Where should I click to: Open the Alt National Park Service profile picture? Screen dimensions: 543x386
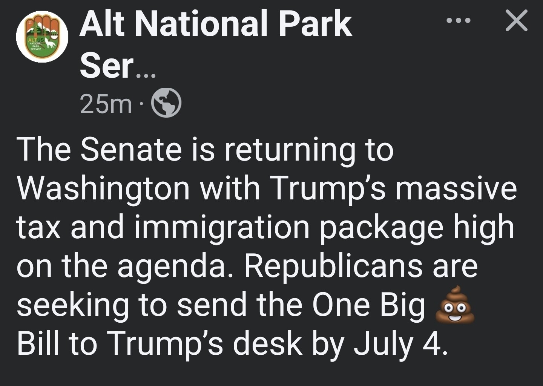(42, 37)
